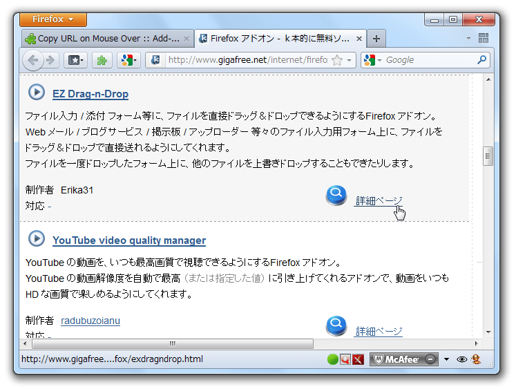Click the magnifier icon for EZ Drag-n-Drop details
The width and height of the screenshot is (516, 389).
tap(336, 195)
